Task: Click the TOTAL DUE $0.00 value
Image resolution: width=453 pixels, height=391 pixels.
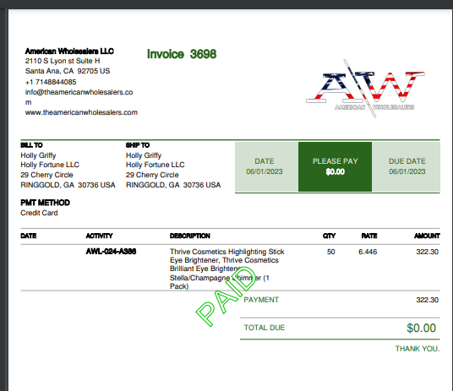Action: click(421, 328)
